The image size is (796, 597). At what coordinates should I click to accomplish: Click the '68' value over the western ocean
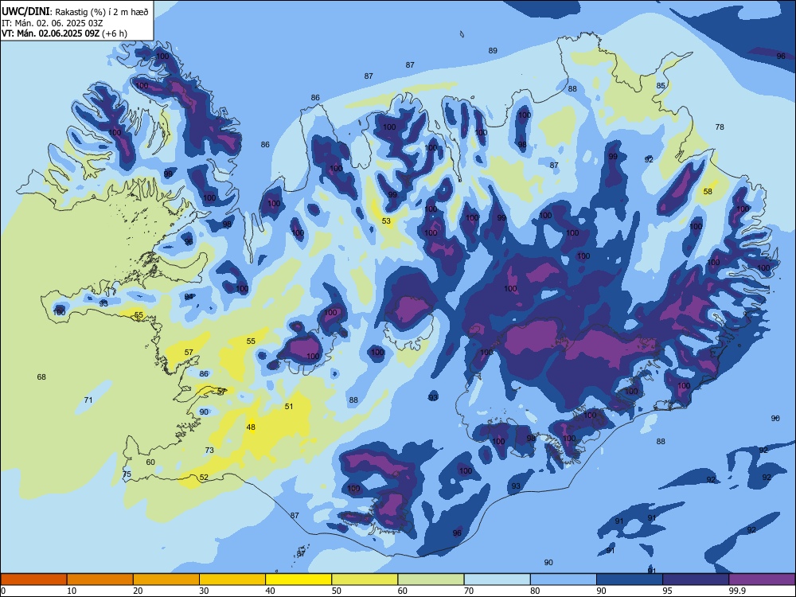point(41,377)
